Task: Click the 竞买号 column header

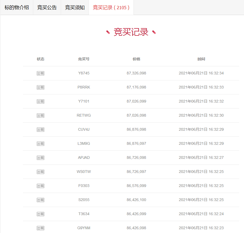Action: (x=83, y=59)
